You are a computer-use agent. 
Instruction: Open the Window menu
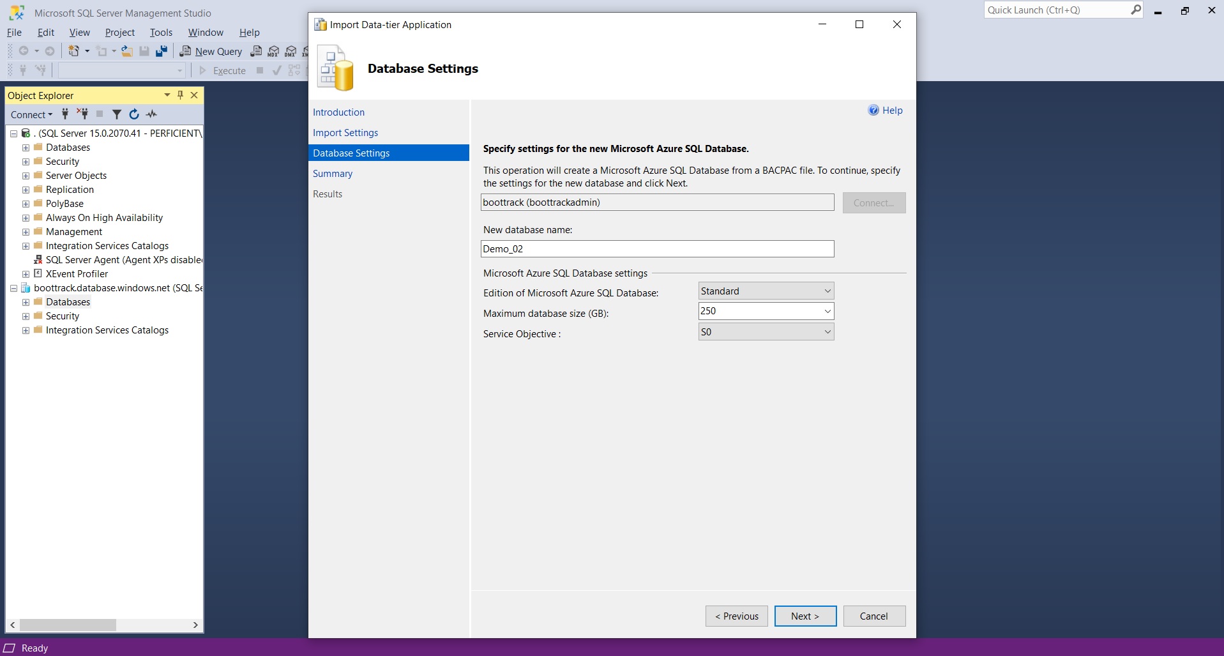click(206, 32)
